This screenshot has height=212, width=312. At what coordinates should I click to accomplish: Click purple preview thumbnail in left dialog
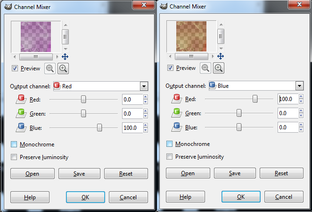click(x=36, y=37)
